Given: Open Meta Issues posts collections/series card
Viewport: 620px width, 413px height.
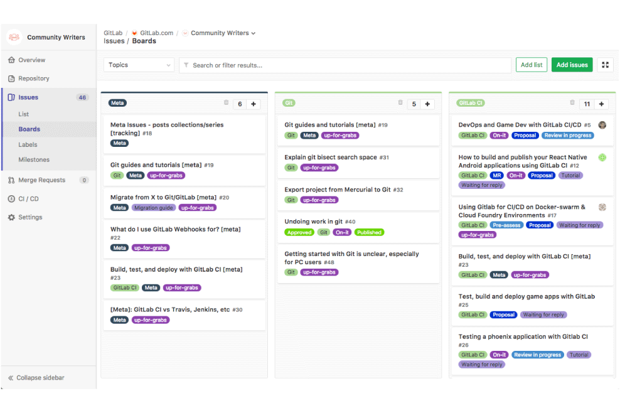Looking at the screenshot, I should 167,129.
